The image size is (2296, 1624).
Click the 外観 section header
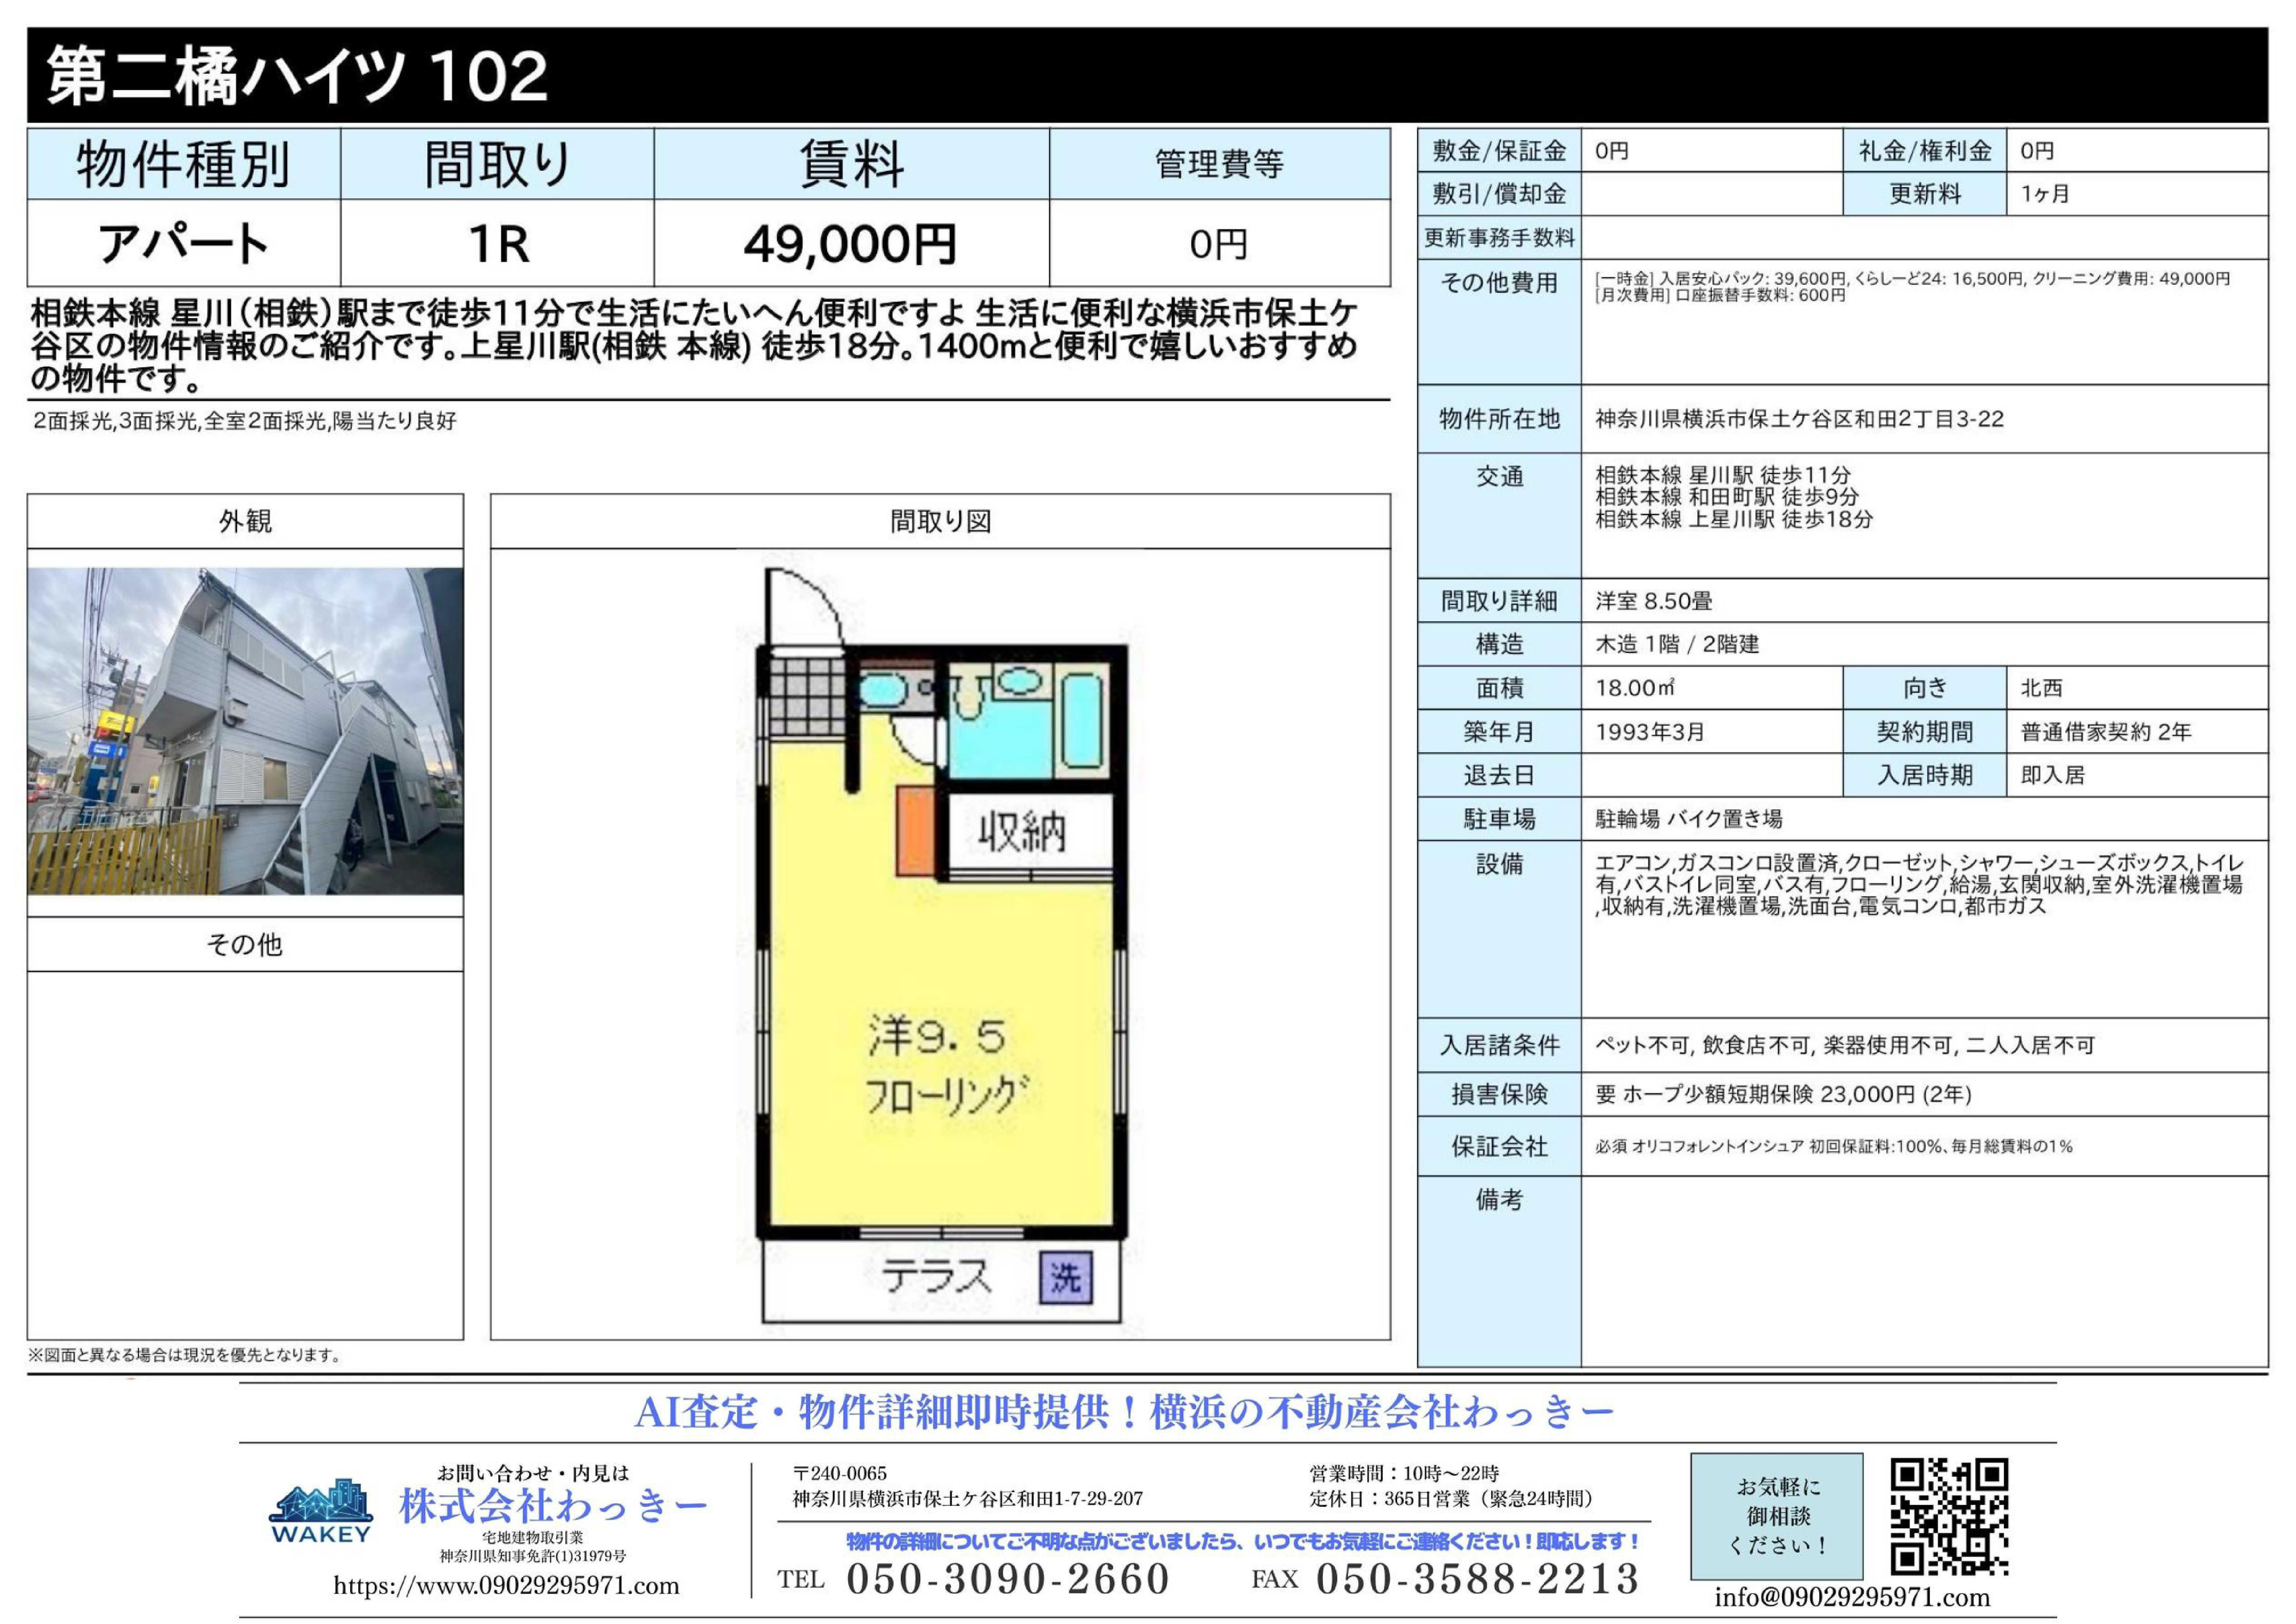click(245, 521)
